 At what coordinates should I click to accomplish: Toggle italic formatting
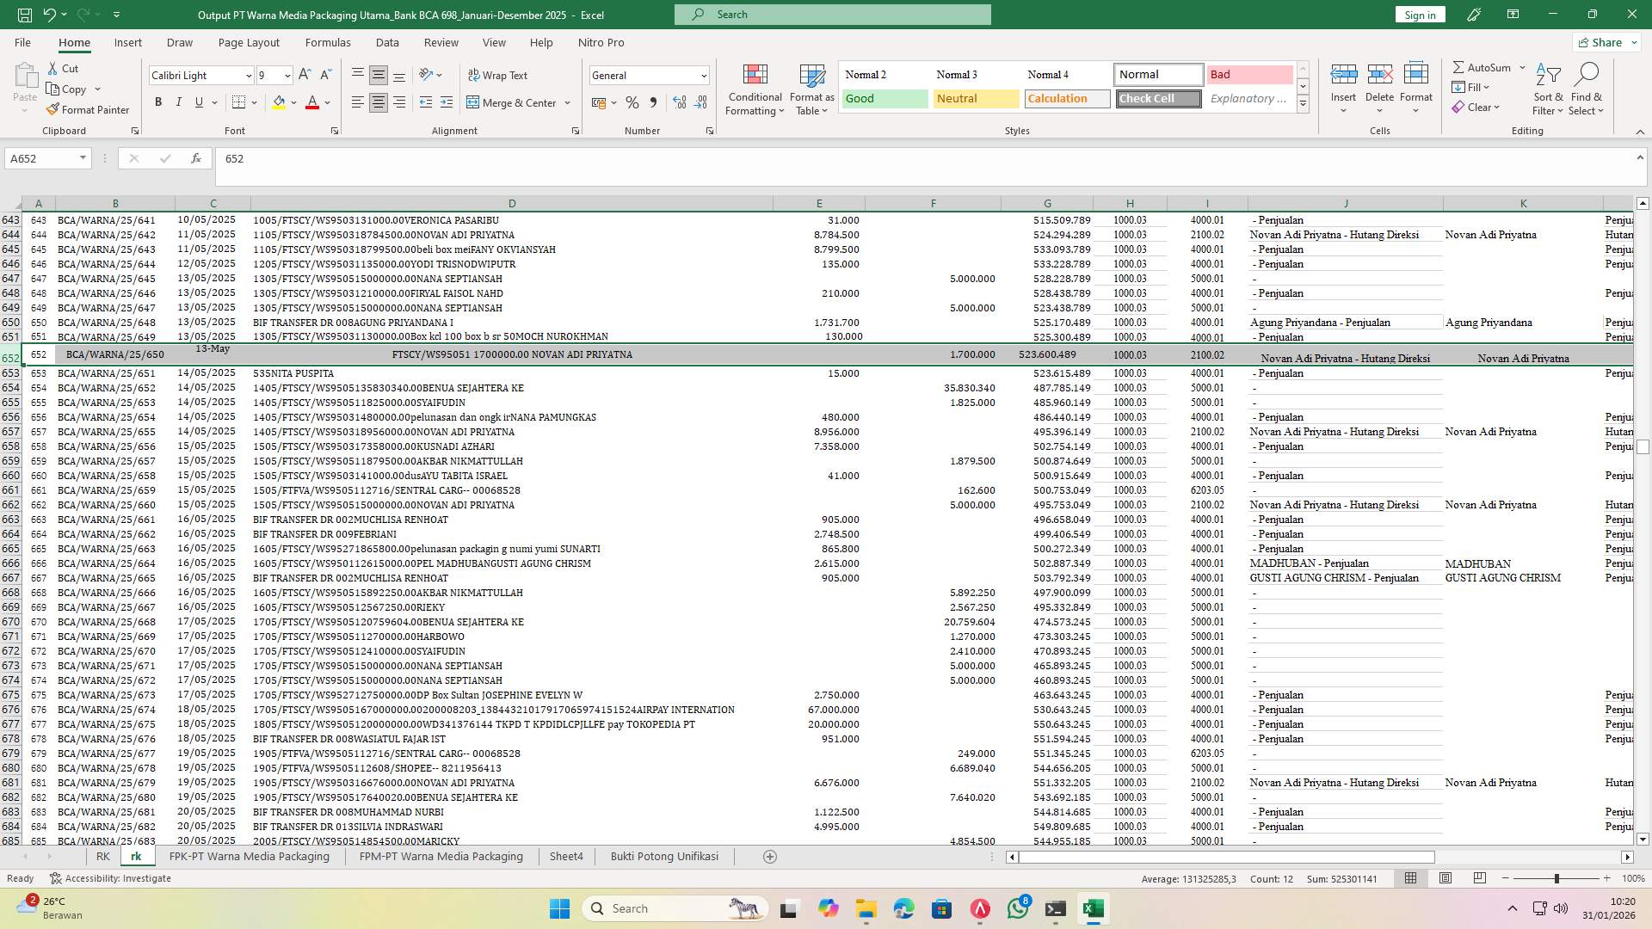(x=179, y=102)
